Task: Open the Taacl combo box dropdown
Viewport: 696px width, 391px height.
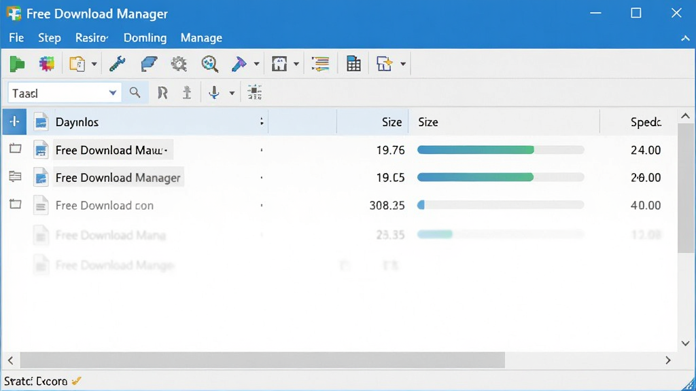Action: (x=113, y=93)
